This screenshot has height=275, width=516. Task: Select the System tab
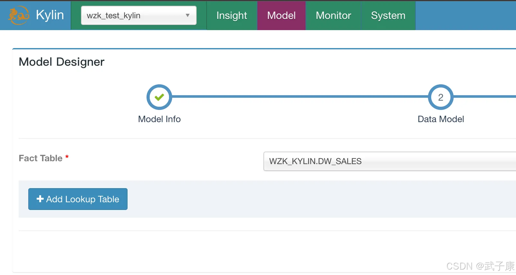[x=388, y=15]
